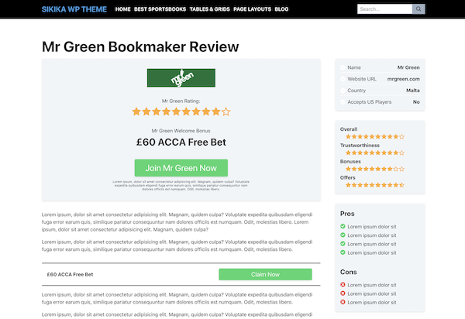Open the TABLES & GRIDS menu
The height and width of the screenshot is (319, 465).
coord(210,9)
